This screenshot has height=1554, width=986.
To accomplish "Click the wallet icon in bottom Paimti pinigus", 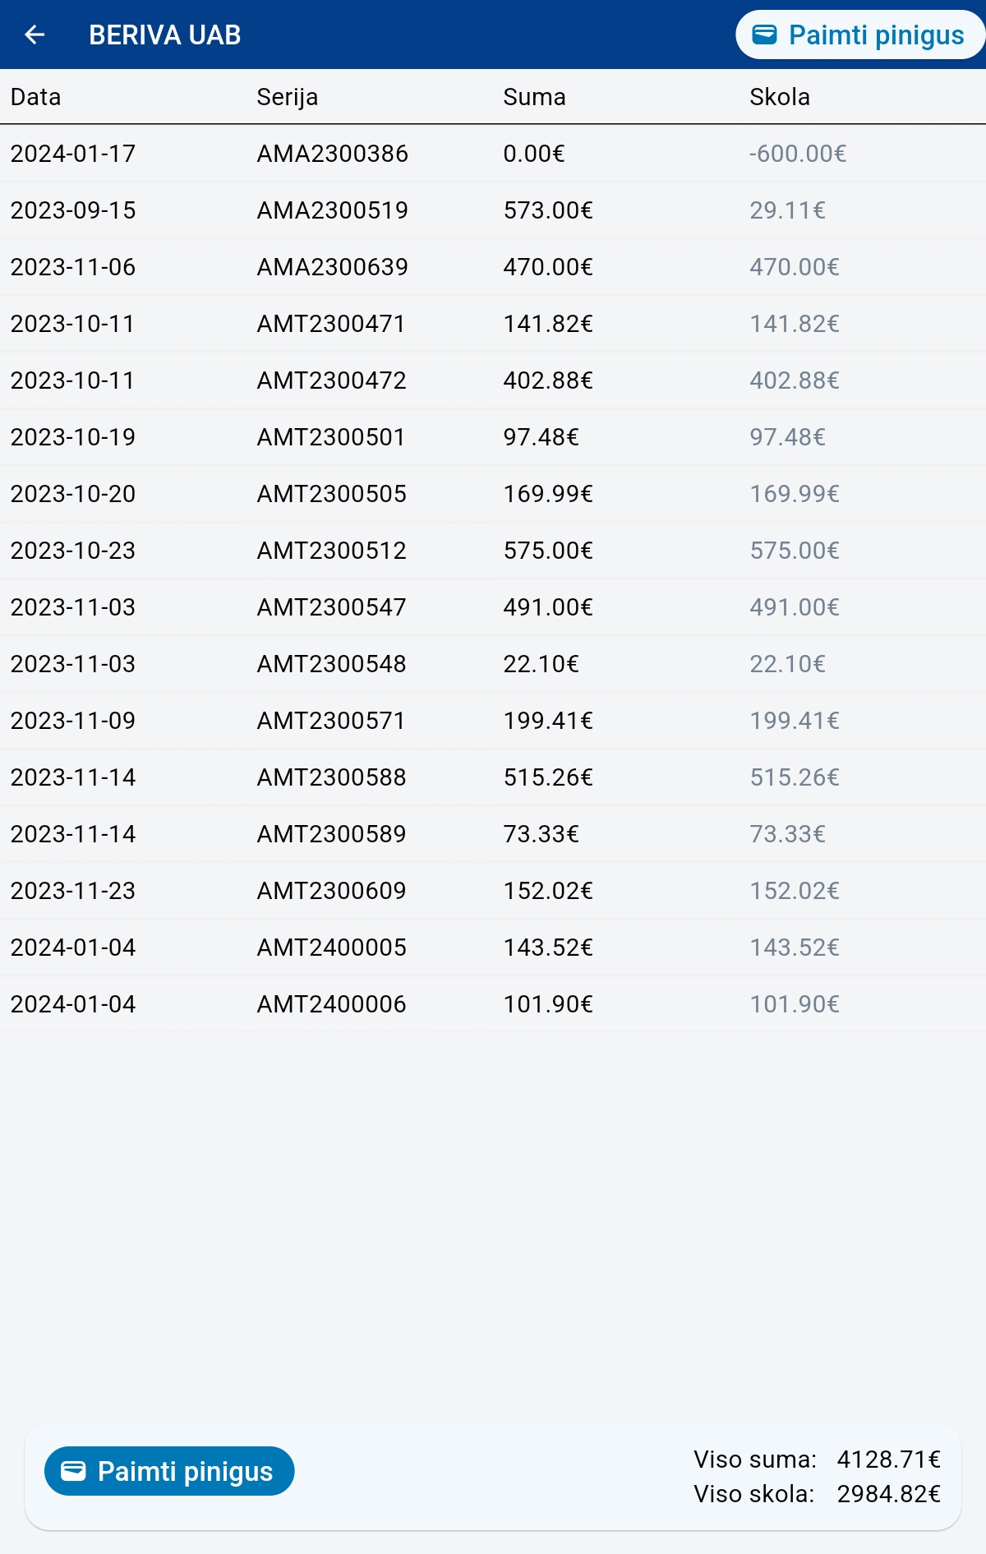I will tap(73, 1471).
